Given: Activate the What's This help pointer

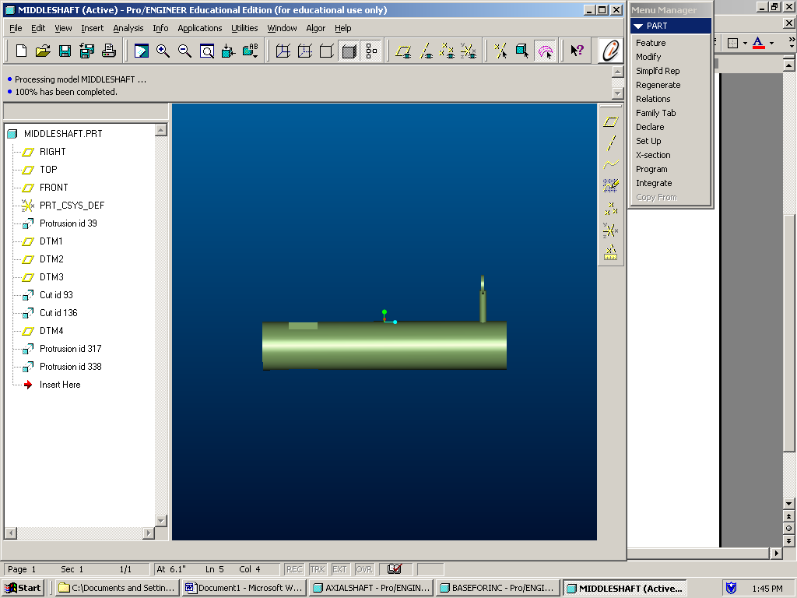Looking at the screenshot, I should pyautogui.click(x=577, y=51).
